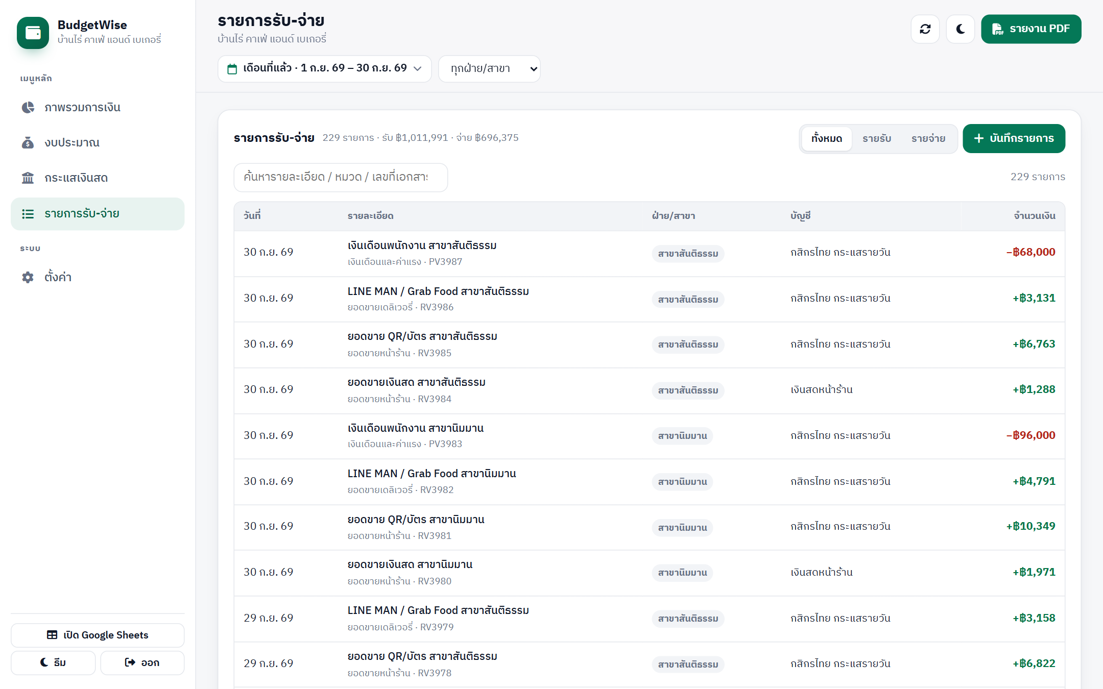Open งบประมาณ via money bag icon
Viewport: 1103px width, 689px height.
[x=28, y=142]
